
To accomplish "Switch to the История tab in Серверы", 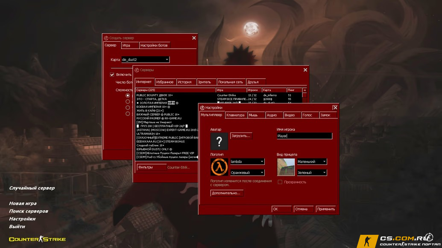I will (186, 82).
